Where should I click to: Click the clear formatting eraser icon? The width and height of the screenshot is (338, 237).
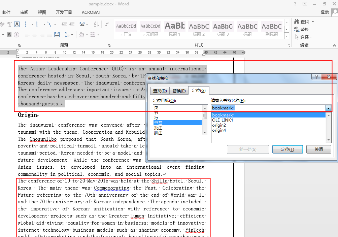(2, 24)
